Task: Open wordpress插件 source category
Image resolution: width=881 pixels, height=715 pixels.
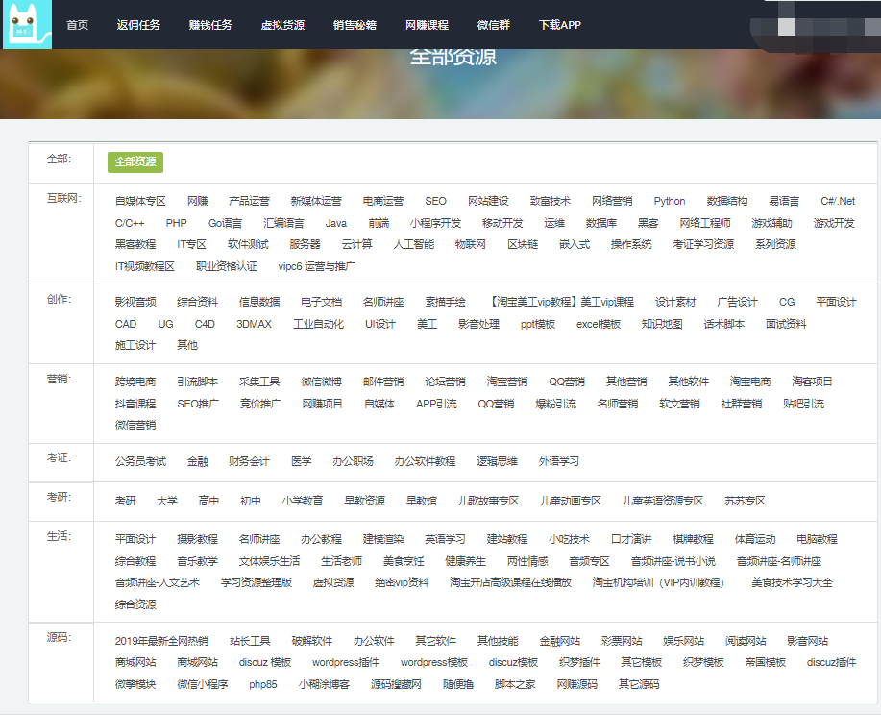Action: (x=345, y=662)
